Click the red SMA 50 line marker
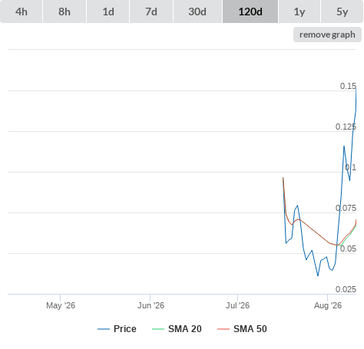This screenshot has height=349, width=364. click(223, 329)
